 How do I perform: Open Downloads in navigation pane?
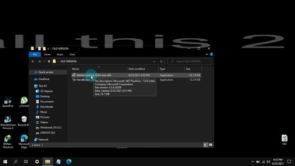(x=47, y=107)
